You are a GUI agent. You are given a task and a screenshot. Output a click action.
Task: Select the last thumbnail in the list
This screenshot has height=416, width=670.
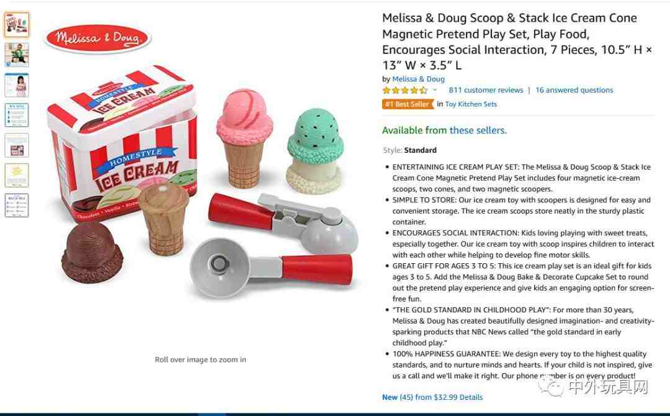(x=17, y=206)
